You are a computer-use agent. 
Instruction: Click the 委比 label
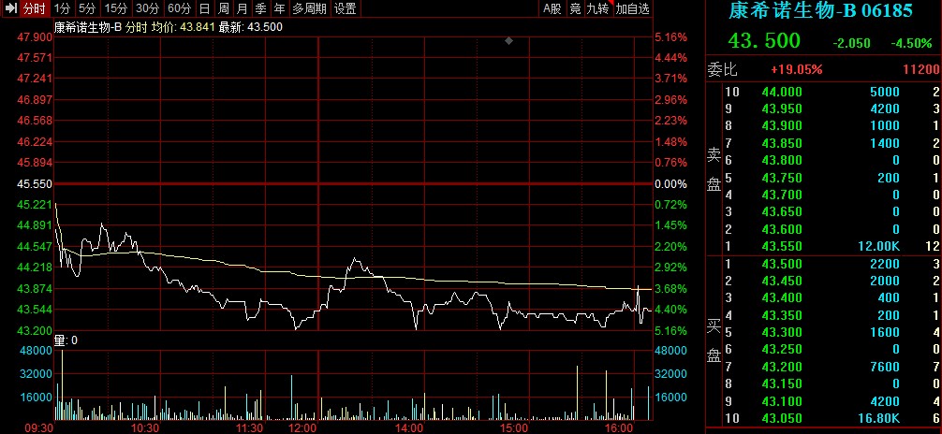[x=722, y=69]
